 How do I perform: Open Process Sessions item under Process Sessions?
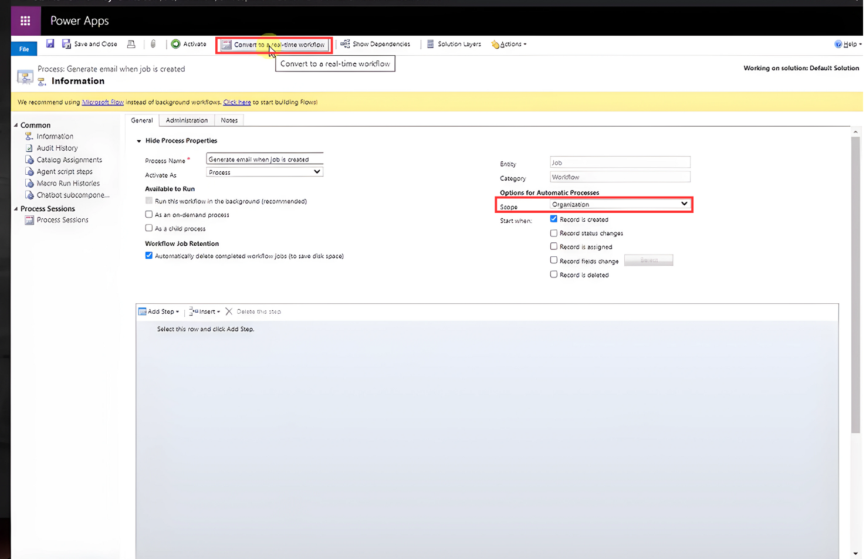pyautogui.click(x=62, y=220)
